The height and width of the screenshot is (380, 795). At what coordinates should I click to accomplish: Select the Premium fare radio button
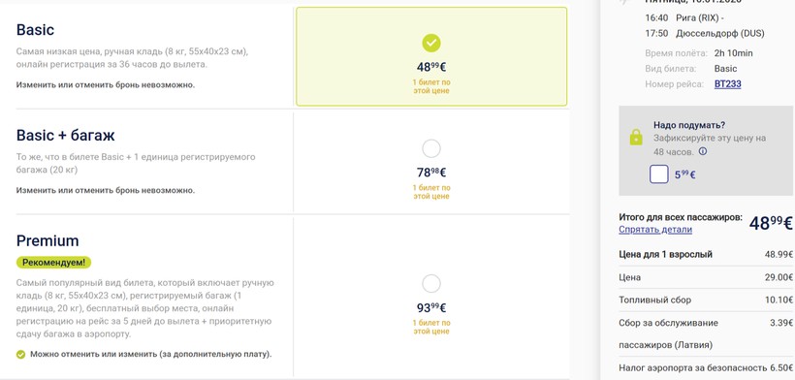tap(431, 284)
